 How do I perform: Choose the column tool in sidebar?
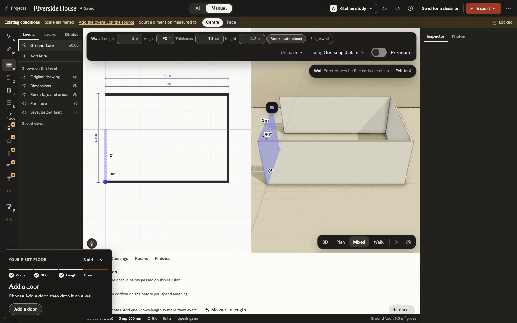9,153
